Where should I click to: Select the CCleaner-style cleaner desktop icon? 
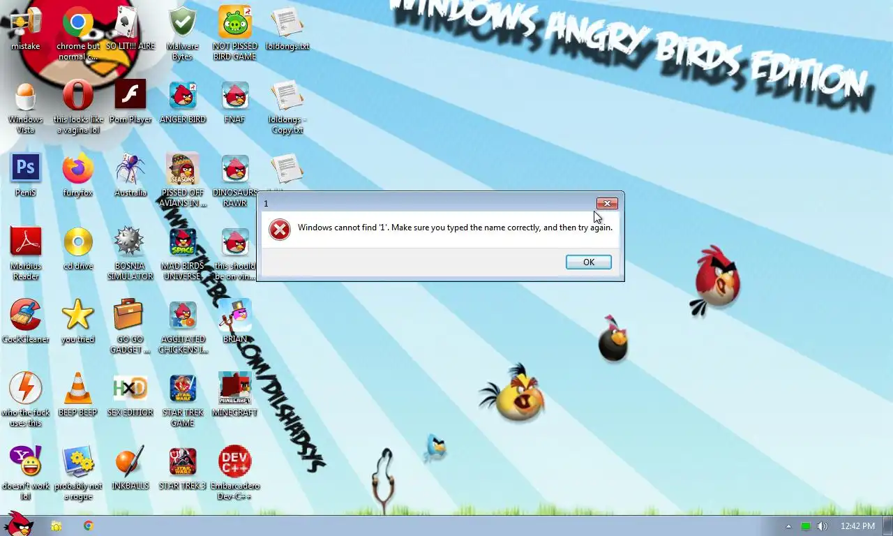26,322
